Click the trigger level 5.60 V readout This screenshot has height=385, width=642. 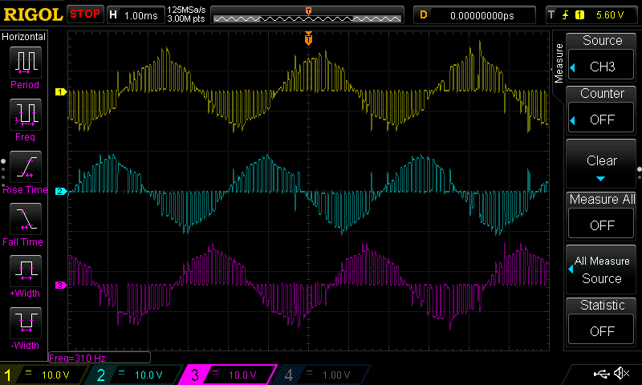[610, 15]
